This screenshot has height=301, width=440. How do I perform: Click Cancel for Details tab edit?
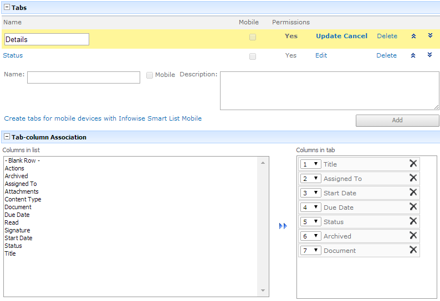(x=356, y=36)
